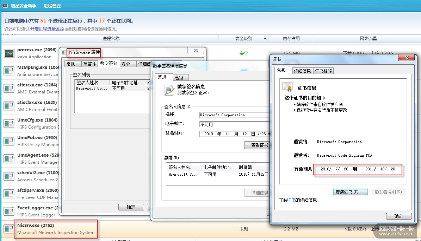421x241 pixels.
Task: Click the 时间戳 column in countersignatures
Action: pyautogui.click(x=253, y=167)
